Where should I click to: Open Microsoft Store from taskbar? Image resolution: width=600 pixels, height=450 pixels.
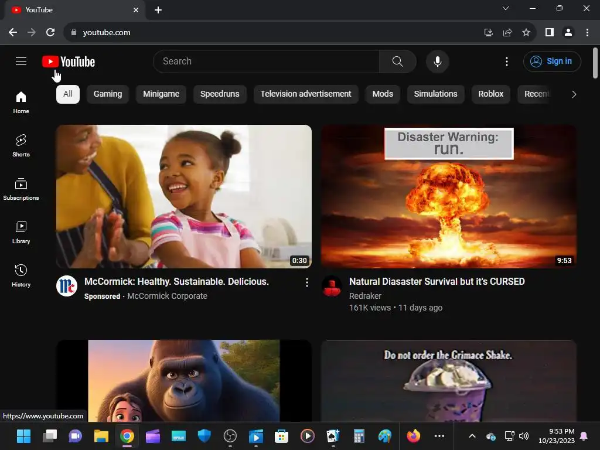pyautogui.click(x=281, y=436)
